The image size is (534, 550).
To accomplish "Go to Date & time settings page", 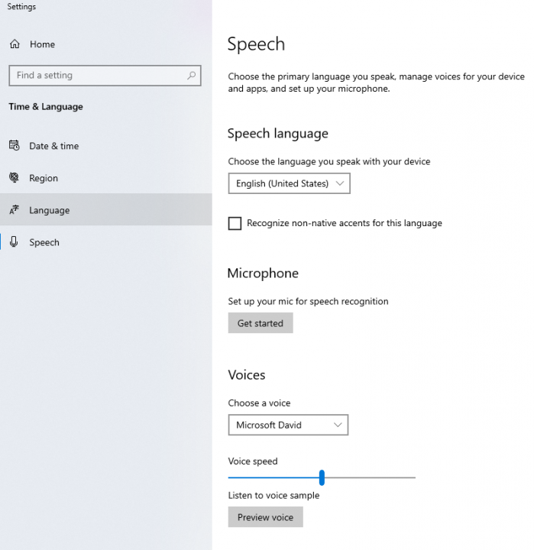I will click(x=53, y=146).
